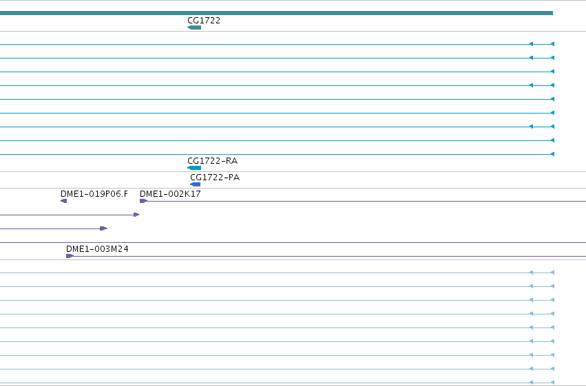
Task: Select the DME1-019P06.F purple arrow glyph
Action: click(x=63, y=201)
